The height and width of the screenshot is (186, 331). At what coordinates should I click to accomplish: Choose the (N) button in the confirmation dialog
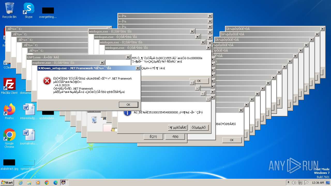point(175,137)
